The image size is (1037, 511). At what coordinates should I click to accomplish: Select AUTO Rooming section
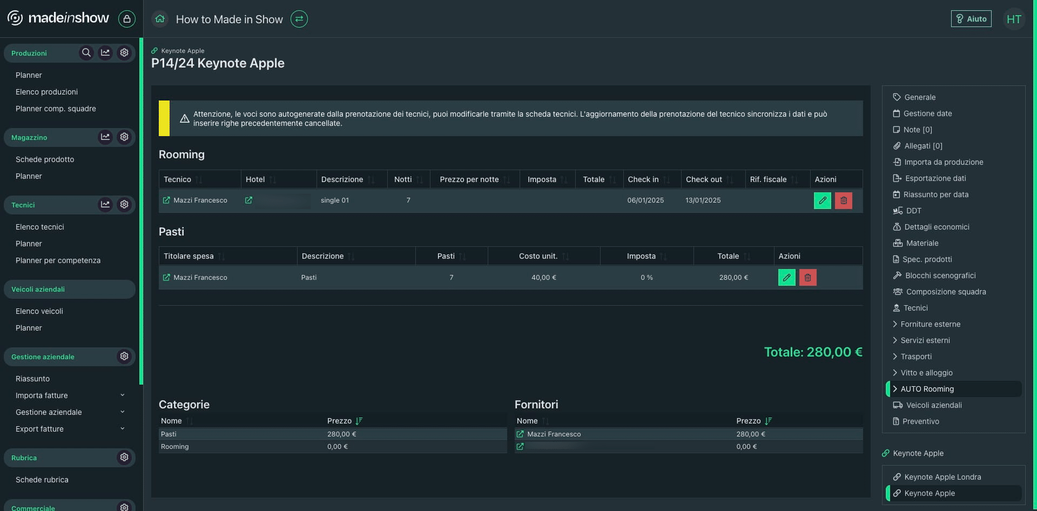pos(954,389)
